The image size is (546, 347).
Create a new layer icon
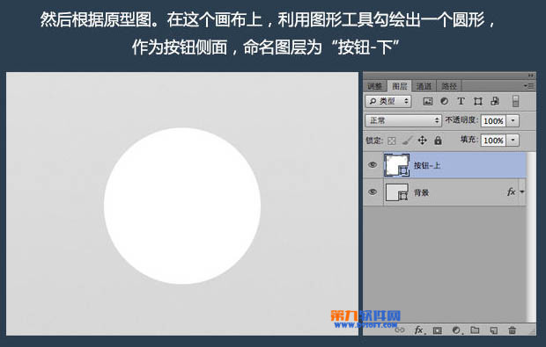pyautogui.click(x=493, y=330)
